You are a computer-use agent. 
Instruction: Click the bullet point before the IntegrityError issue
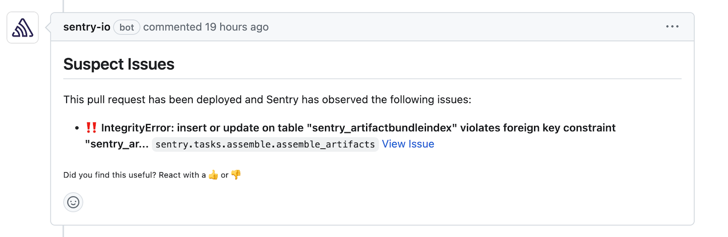click(77, 128)
